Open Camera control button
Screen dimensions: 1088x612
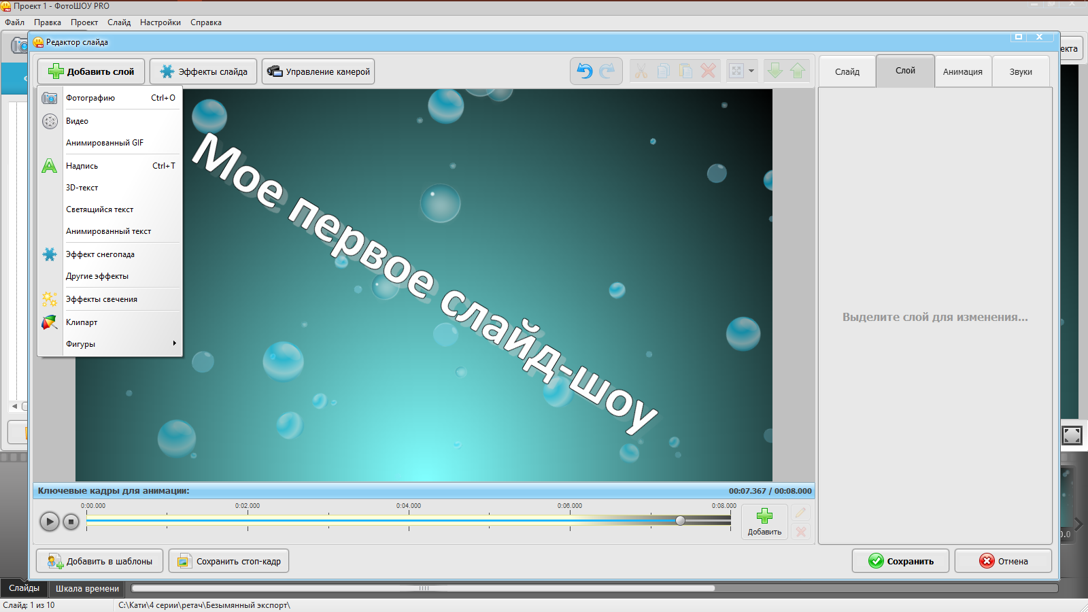coord(318,71)
